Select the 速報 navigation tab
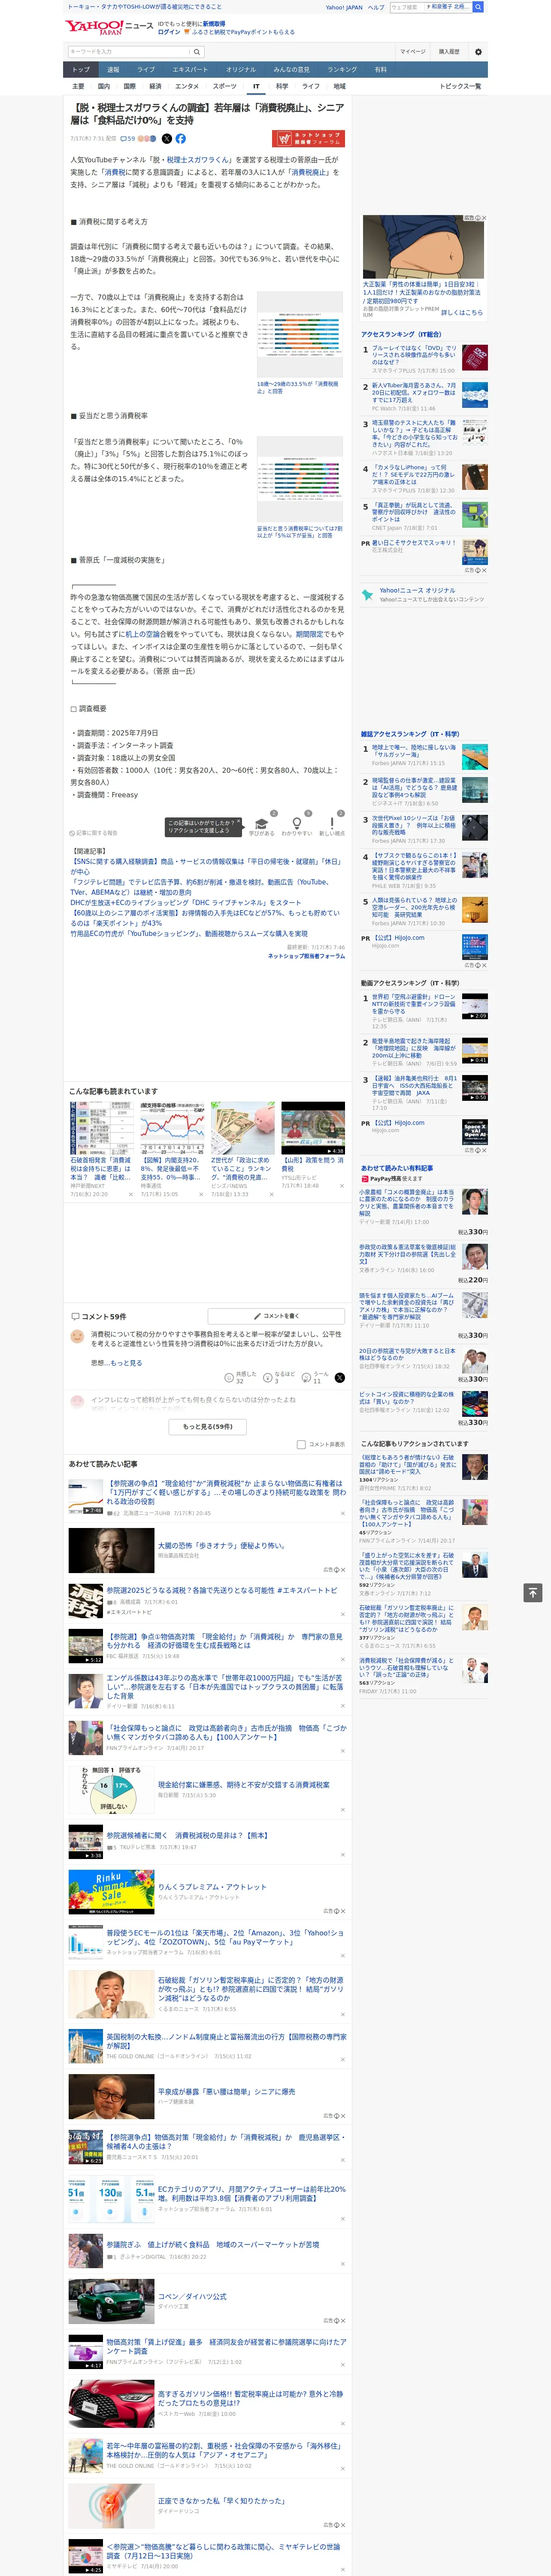 pos(113,70)
